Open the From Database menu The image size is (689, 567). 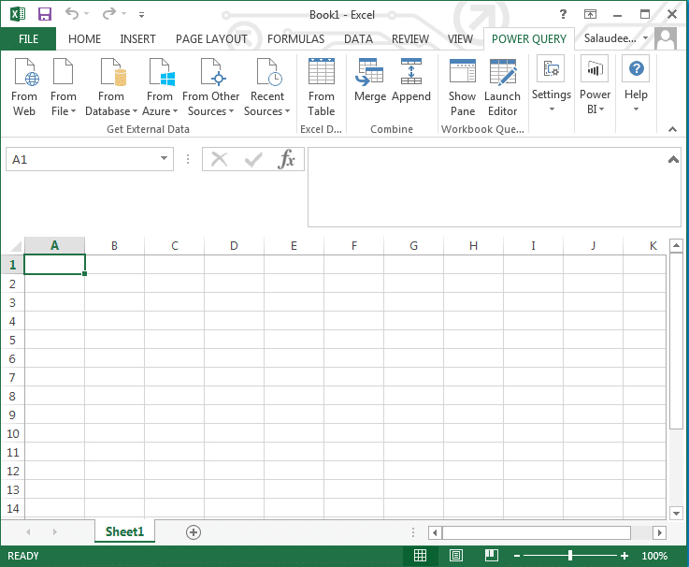click(x=111, y=88)
